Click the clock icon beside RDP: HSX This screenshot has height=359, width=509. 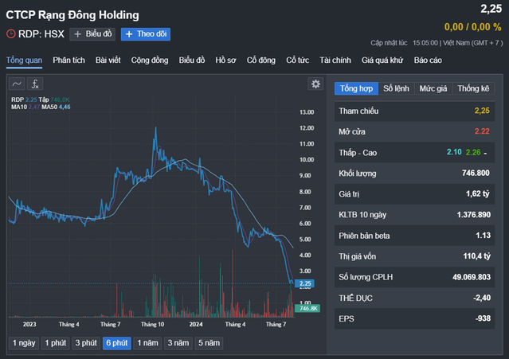point(10,34)
